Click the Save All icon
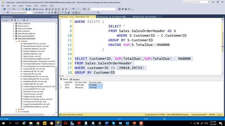Viewport: 225px width, 126px height. click(x=30, y=9)
